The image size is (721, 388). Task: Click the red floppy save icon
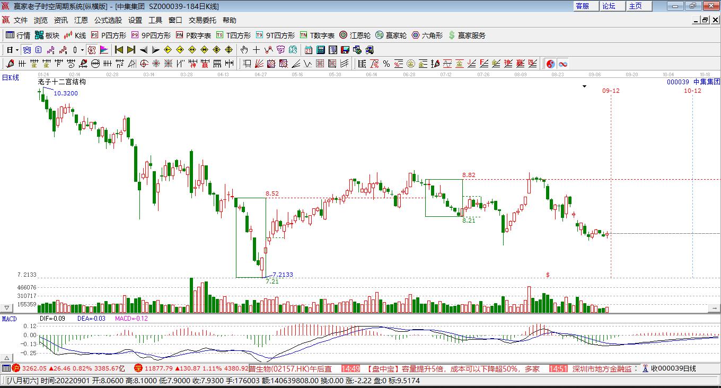pos(345,50)
